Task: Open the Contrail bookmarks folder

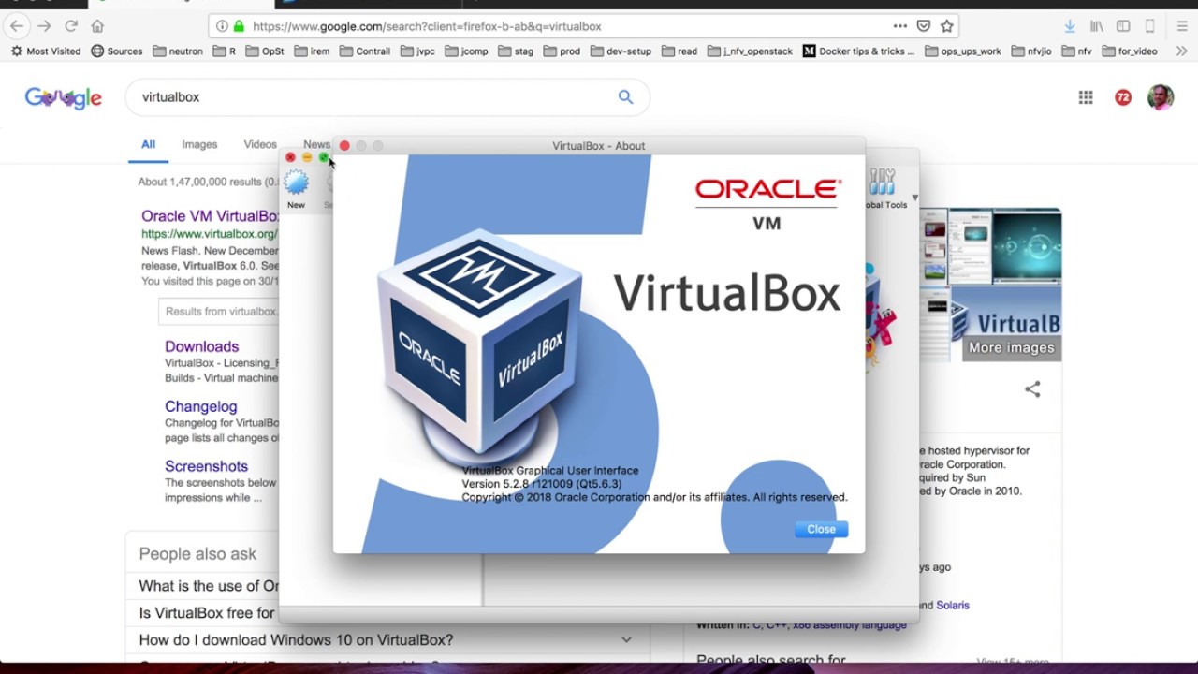Action: pos(365,51)
